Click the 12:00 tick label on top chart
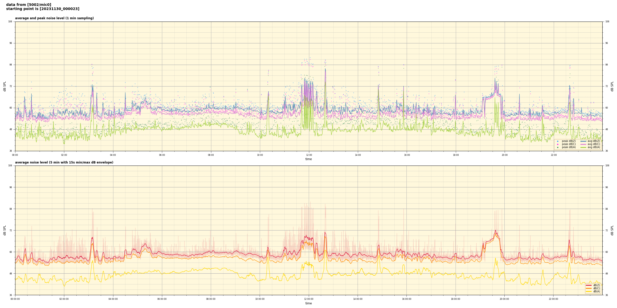The width and height of the screenshot is (617, 308). pyautogui.click(x=309, y=155)
